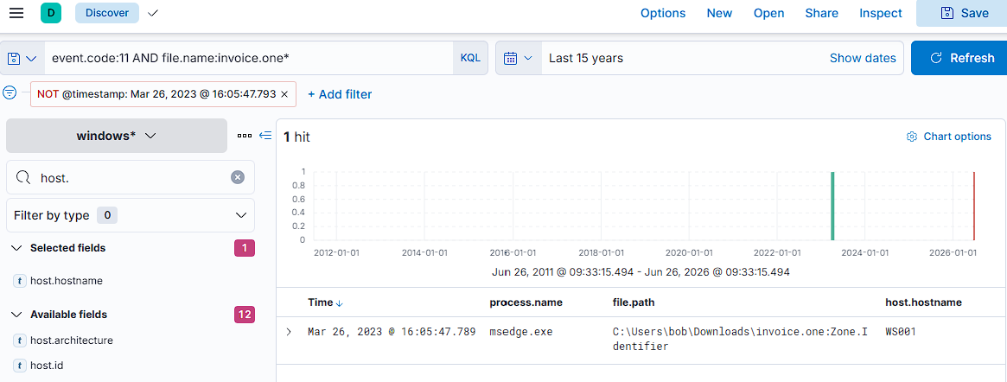Viewport: 1007px width, 382px height.
Task: Expand the Filter by type dropdown
Action: click(x=131, y=215)
